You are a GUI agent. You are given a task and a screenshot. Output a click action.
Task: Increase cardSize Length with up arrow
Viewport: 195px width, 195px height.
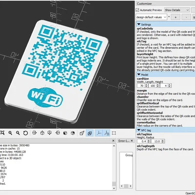pos(158,85)
